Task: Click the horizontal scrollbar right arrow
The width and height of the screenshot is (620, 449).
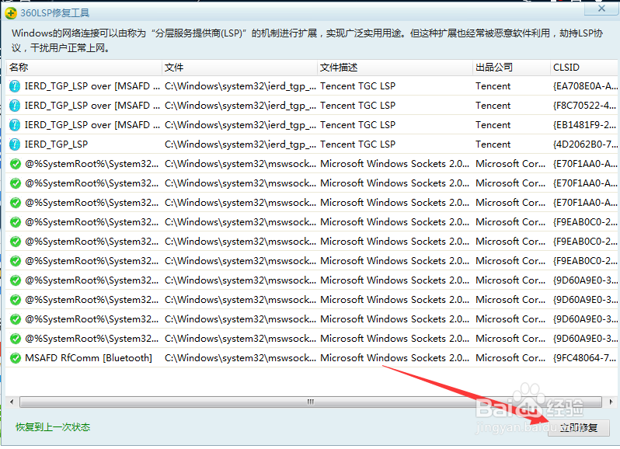Action: point(611,402)
